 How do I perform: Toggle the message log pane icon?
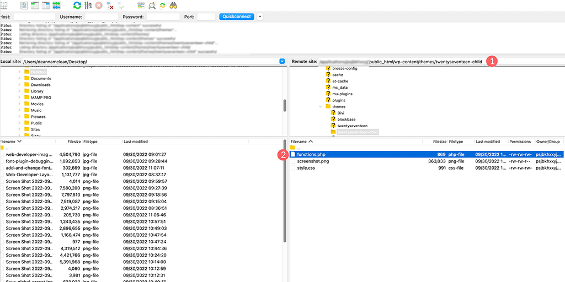click(x=24, y=6)
